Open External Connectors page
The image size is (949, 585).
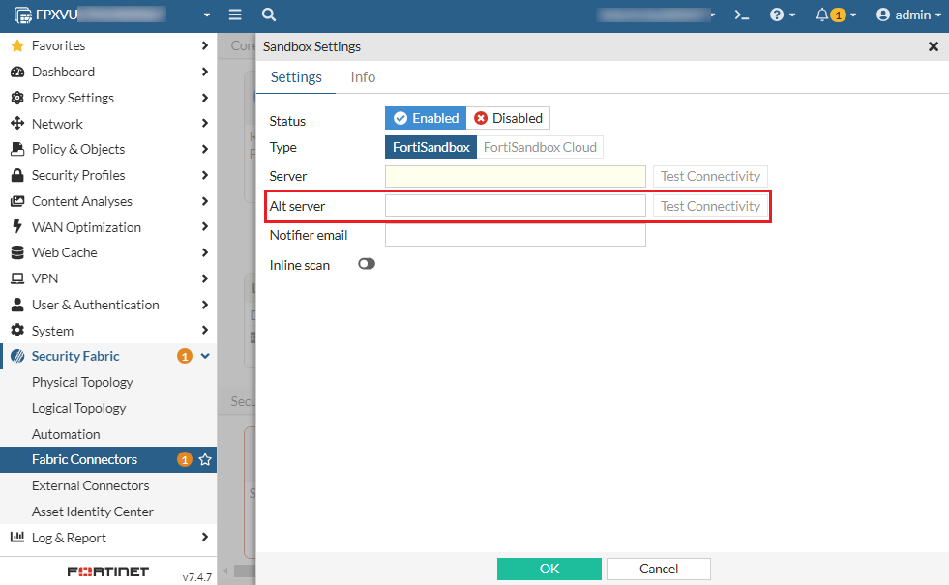click(91, 485)
